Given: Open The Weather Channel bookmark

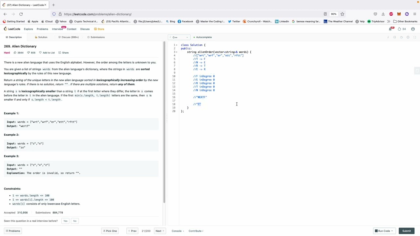Looking at the screenshot, I should pyautogui.click(x=338, y=21).
